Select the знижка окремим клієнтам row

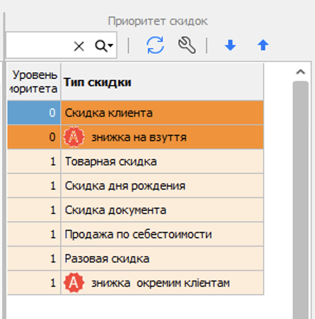[x=135, y=283]
